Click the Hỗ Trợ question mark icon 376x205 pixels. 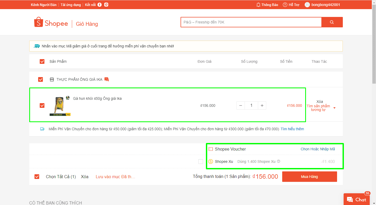285,5
